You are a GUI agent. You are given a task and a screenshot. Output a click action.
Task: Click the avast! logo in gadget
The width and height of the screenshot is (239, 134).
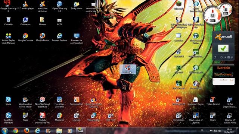click(x=223, y=37)
